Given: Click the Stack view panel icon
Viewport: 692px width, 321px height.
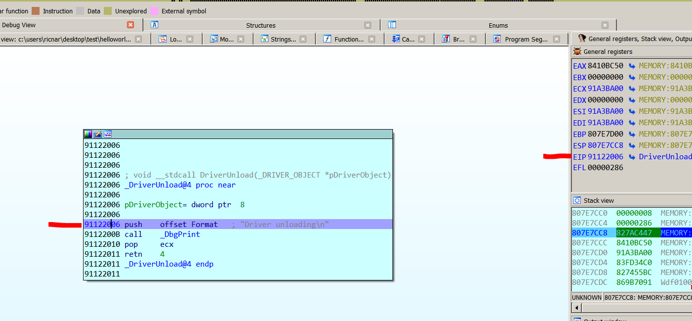Looking at the screenshot, I should point(577,200).
